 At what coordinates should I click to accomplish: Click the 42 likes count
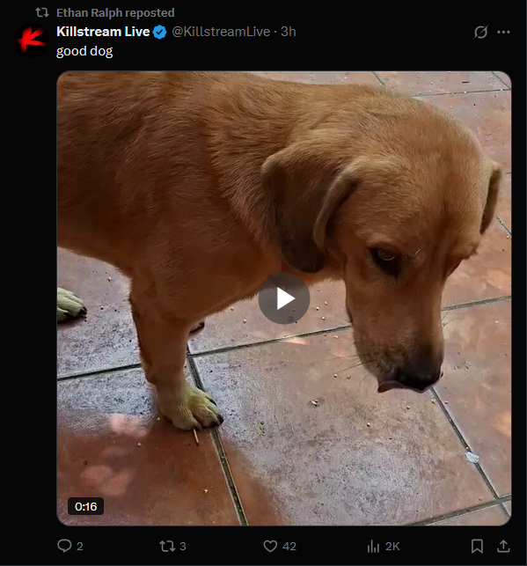pos(289,546)
